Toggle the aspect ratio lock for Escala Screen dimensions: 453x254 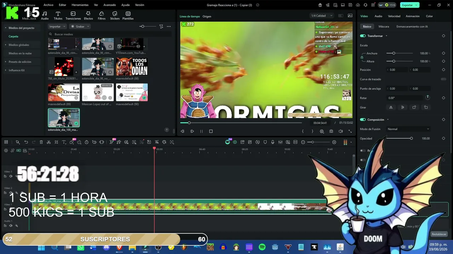(x=362, y=57)
